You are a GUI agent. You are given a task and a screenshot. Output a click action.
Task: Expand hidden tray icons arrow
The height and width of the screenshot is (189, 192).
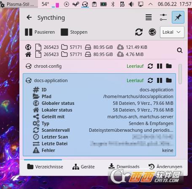(150, 4)
